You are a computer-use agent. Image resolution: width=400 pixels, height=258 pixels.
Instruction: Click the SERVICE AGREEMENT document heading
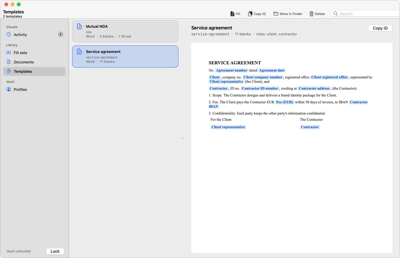(x=235, y=63)
